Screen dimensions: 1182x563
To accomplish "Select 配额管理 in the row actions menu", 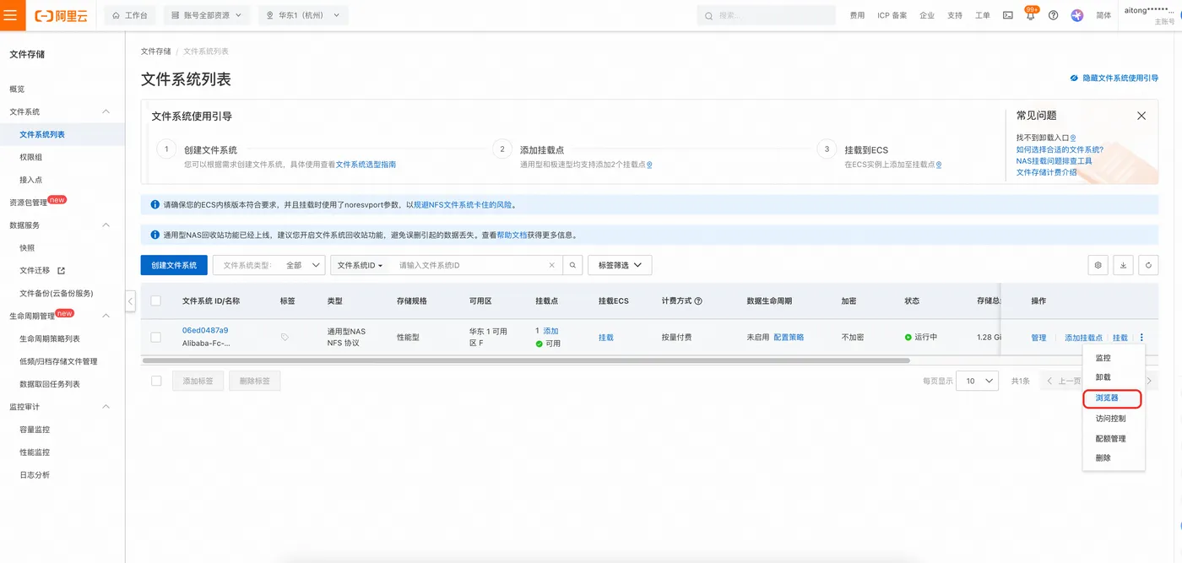I will tap(1110, 439).
